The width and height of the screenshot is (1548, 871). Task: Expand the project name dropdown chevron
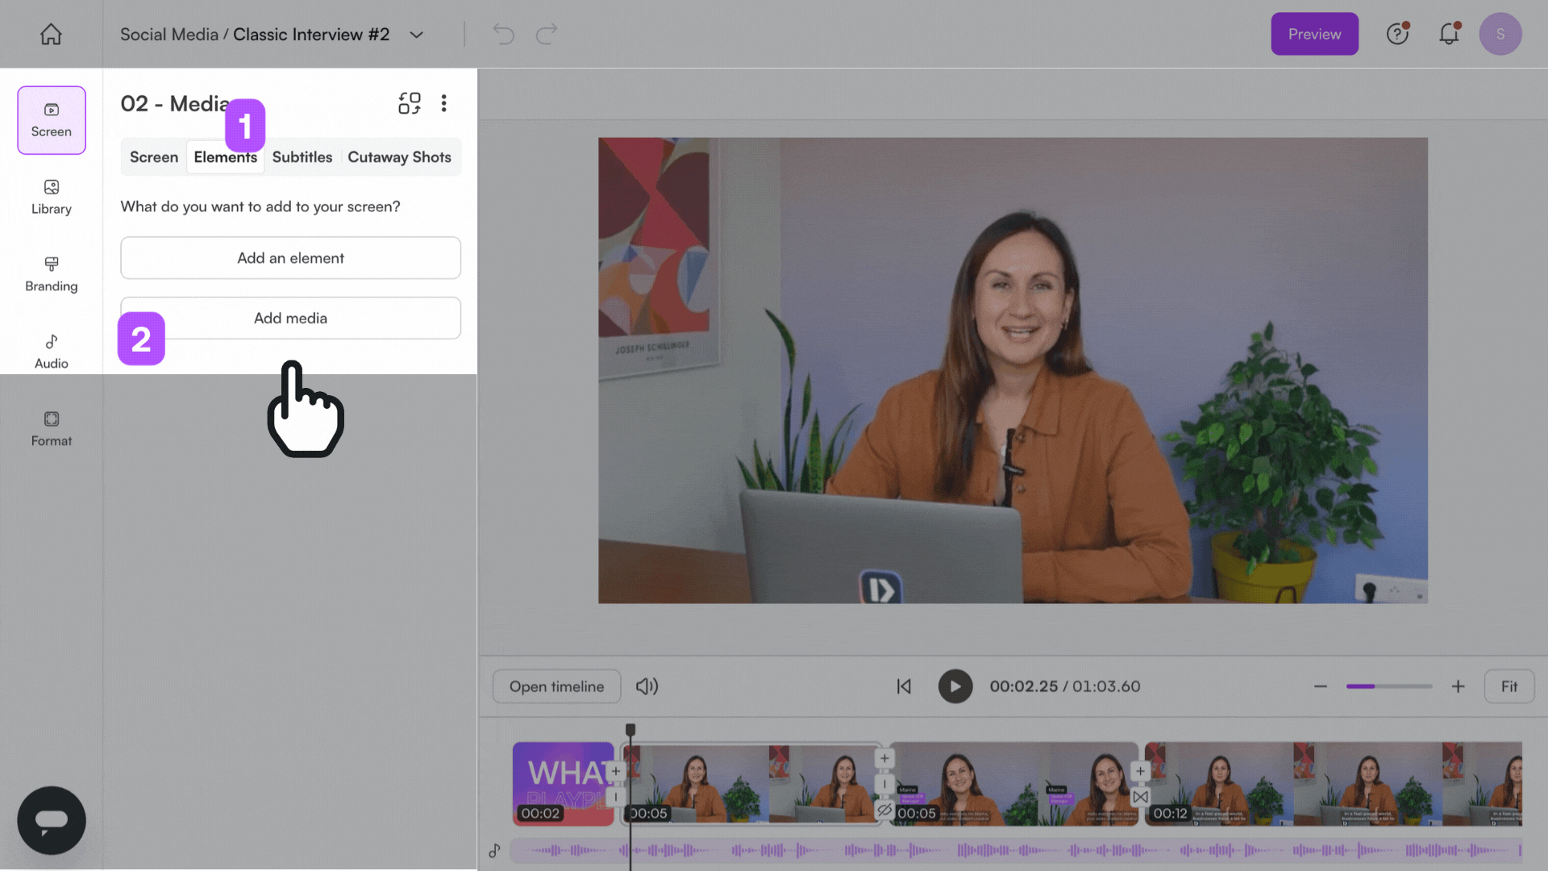point(416,35)
